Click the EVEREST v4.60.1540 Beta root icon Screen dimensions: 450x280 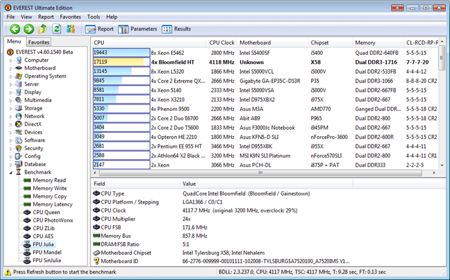pos(10,52)
